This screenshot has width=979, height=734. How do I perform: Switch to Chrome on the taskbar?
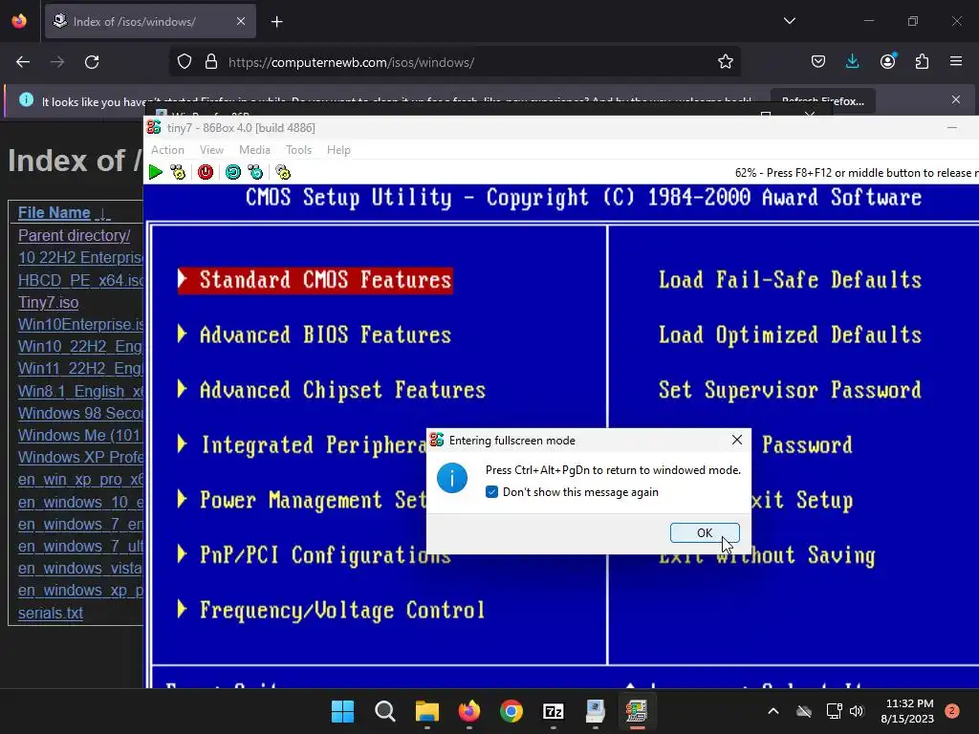coord(511,711)
